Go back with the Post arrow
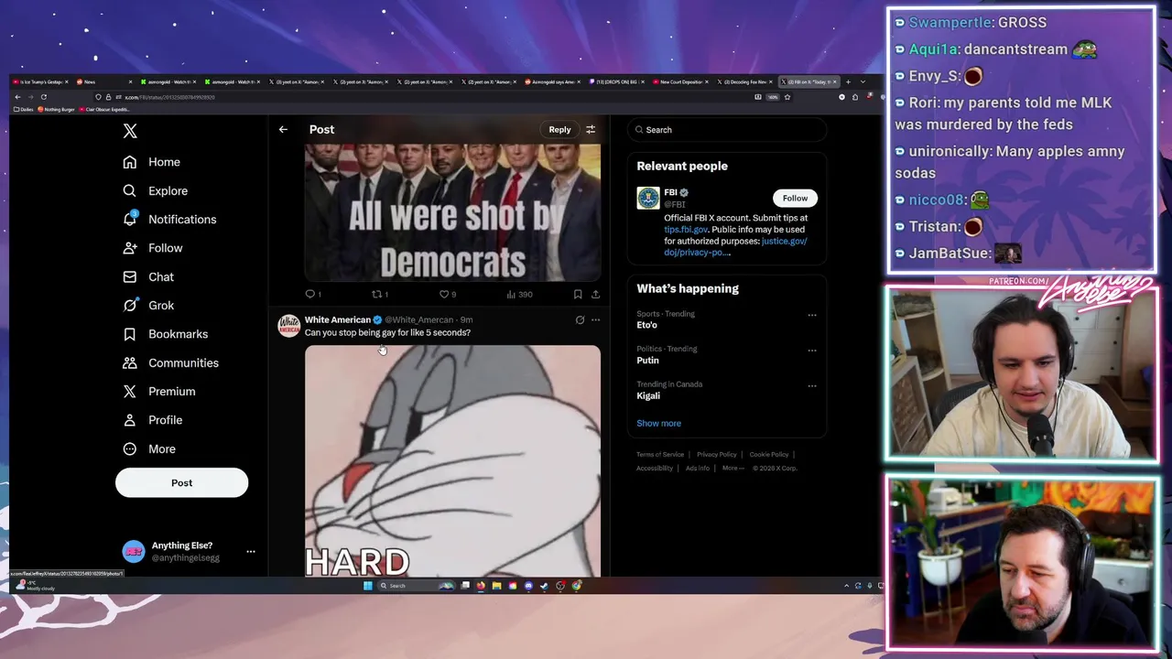The width and height of the screenshot is (1172, 659). tap(283, 129)
